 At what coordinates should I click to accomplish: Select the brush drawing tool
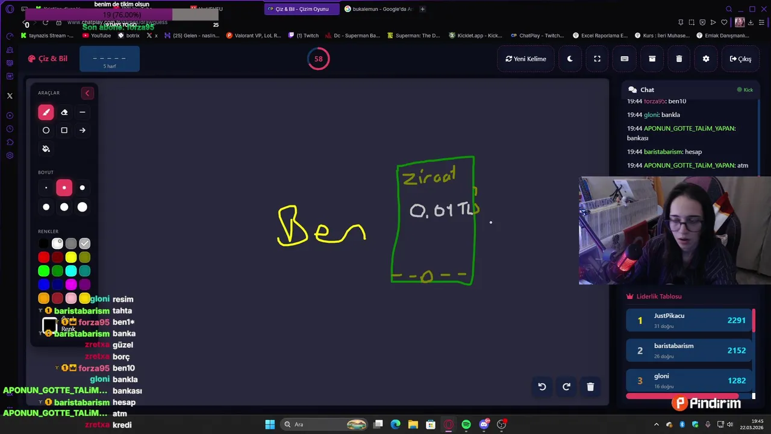click(x=46, y=112)
